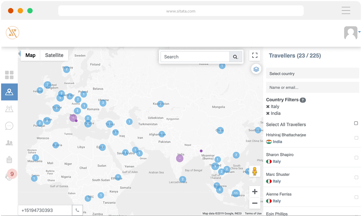Expand the user avatar profile menu
This screenshot has width=362, height=216.
click(x=352, y=33)
